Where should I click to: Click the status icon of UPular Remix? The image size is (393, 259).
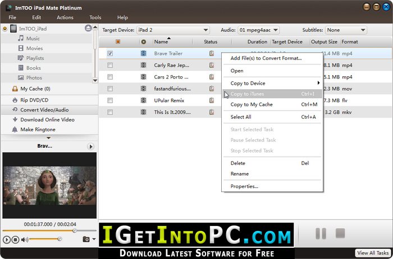click(212, 100)
